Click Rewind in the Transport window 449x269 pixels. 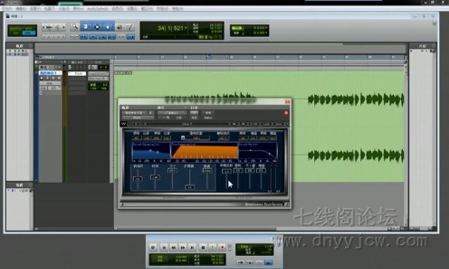(x=174, y=247)
